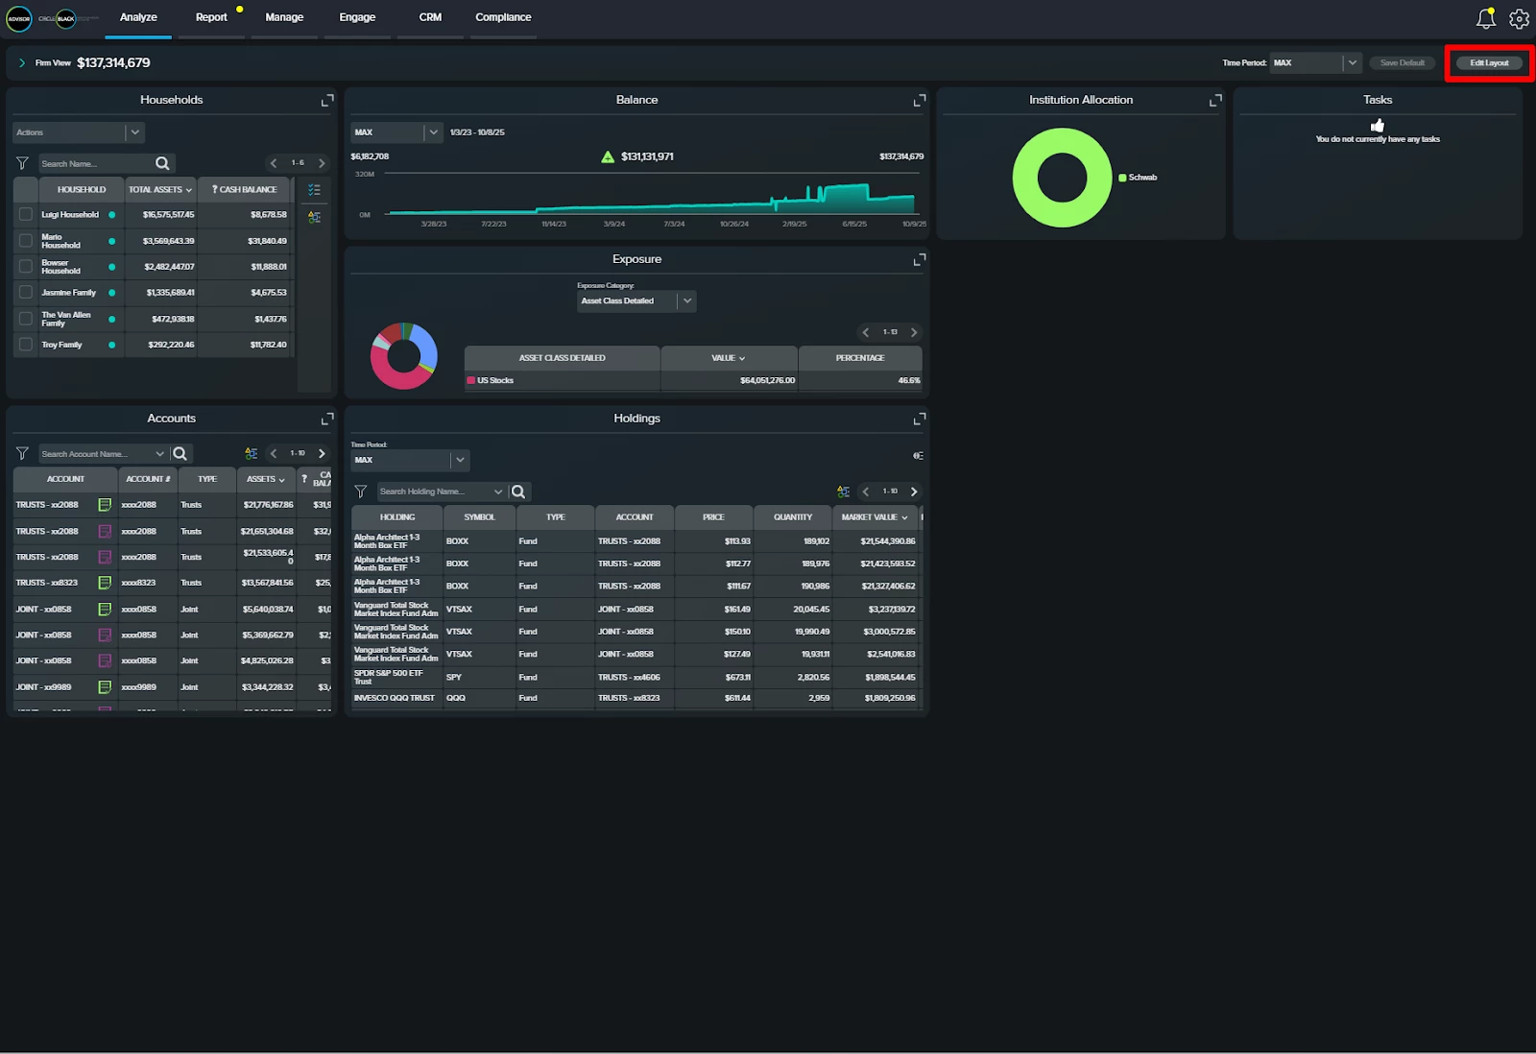
Task: Switch to the Compliance tab
Action: point(503,17)
